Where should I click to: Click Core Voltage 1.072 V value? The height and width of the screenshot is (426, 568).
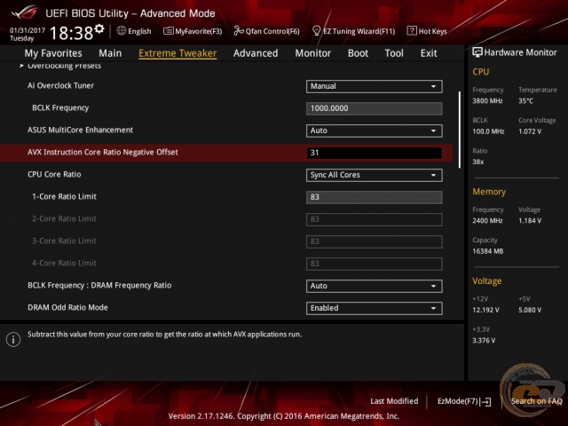click(x=530, y=131)
